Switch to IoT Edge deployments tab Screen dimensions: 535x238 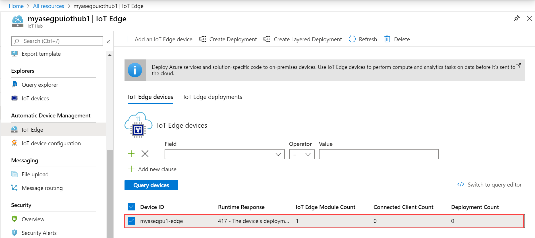[x=213, y=97]
